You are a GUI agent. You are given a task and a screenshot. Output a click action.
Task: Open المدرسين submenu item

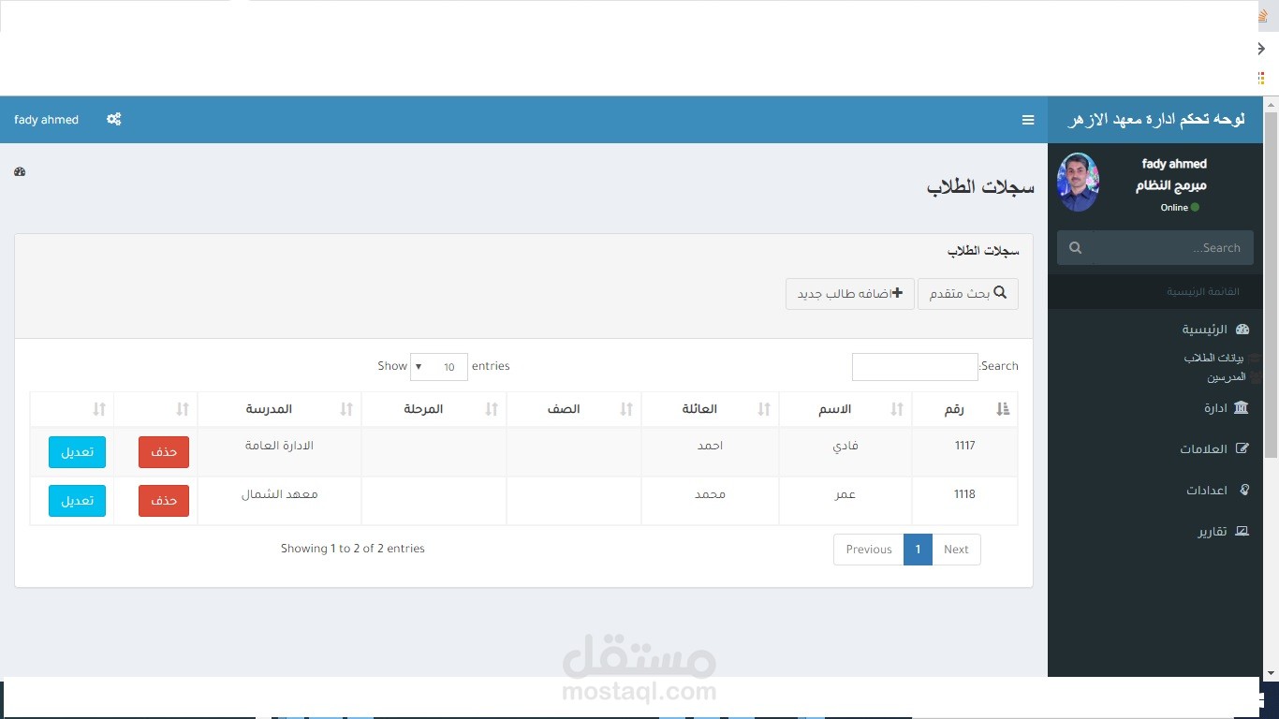pyautogui.click(x=1226, y=377)
